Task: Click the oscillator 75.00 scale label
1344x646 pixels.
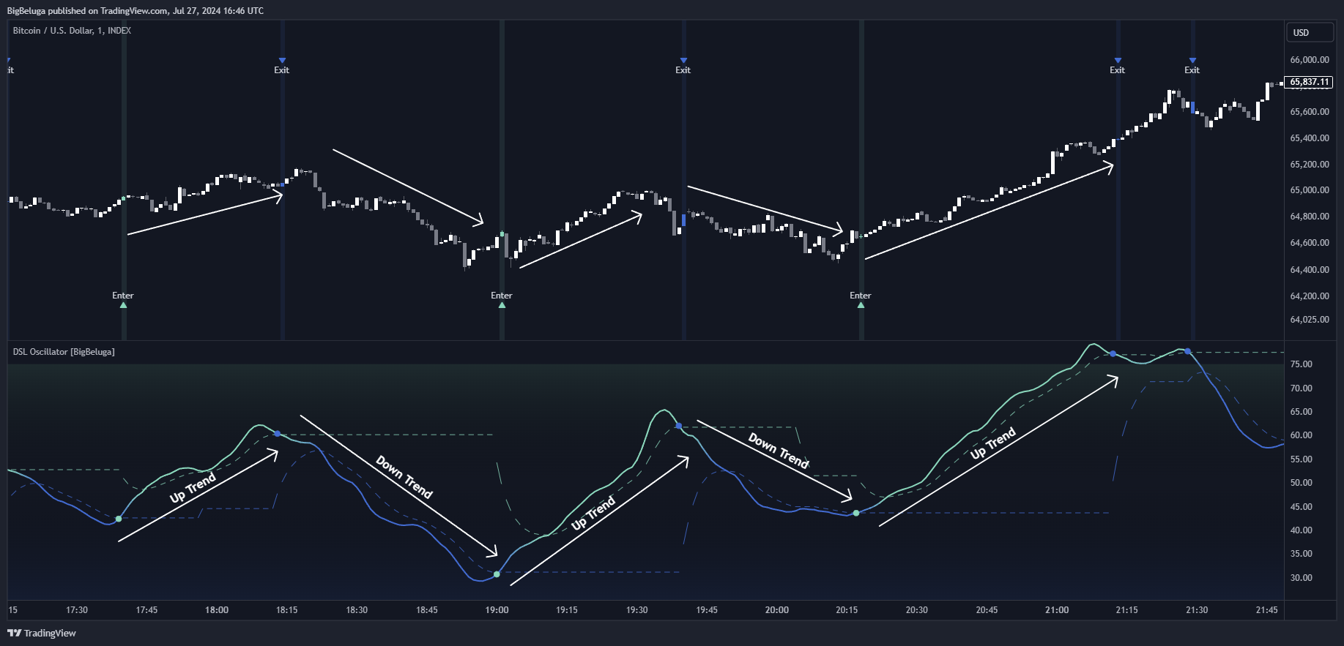Action: point(1301,364)
